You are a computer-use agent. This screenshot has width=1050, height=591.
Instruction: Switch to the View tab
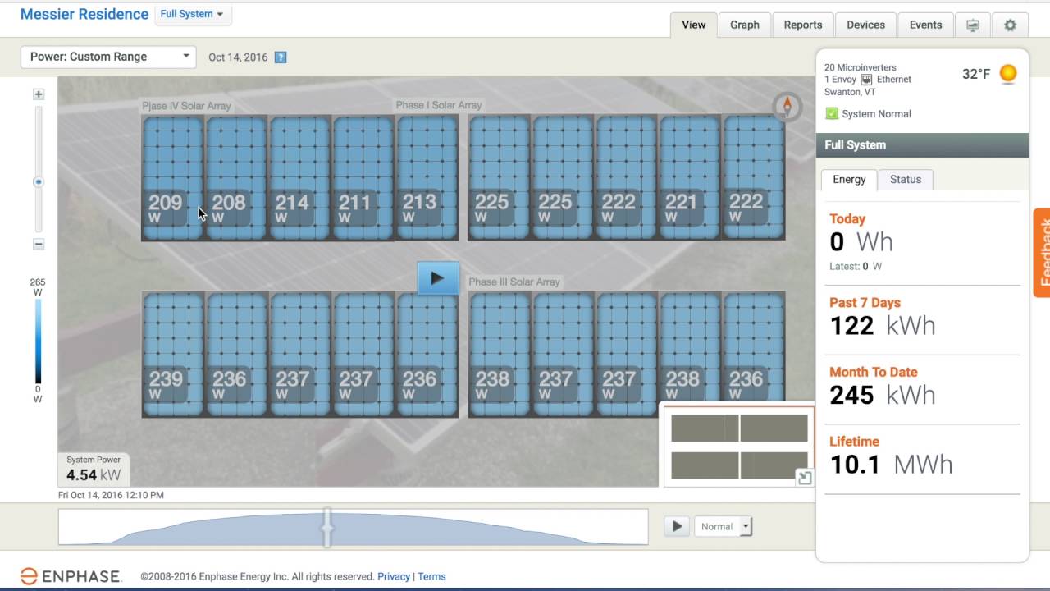(694, 25)
